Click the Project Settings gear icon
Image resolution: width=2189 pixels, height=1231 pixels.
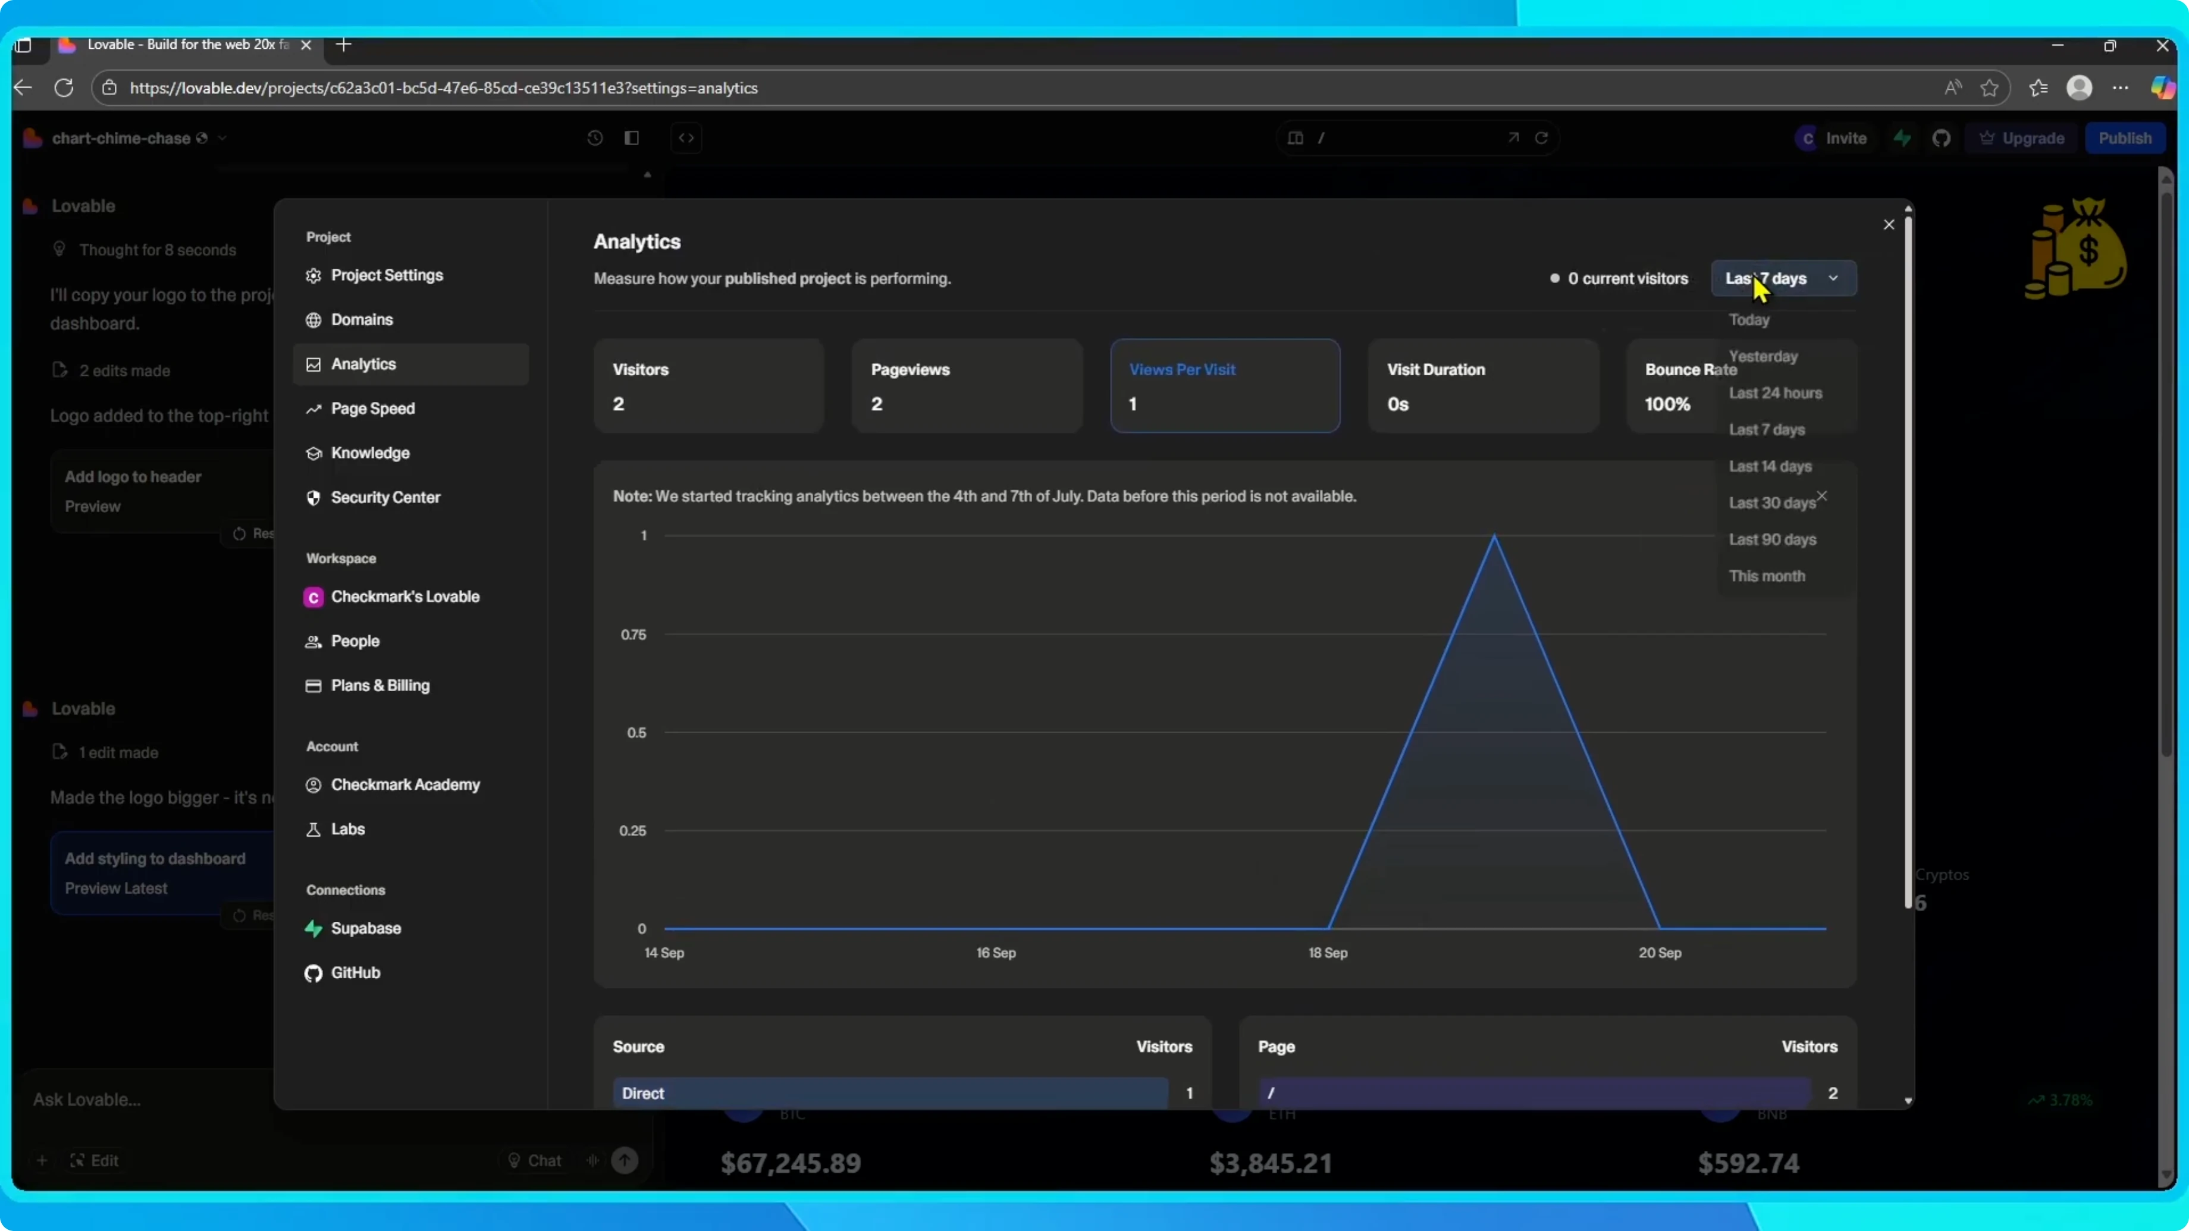point(313,275)
